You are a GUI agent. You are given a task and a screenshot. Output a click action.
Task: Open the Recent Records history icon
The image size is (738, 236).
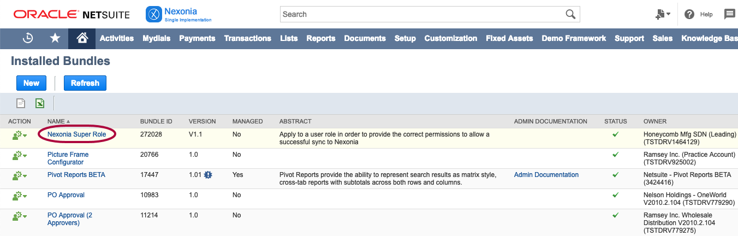tap(28, 38)
